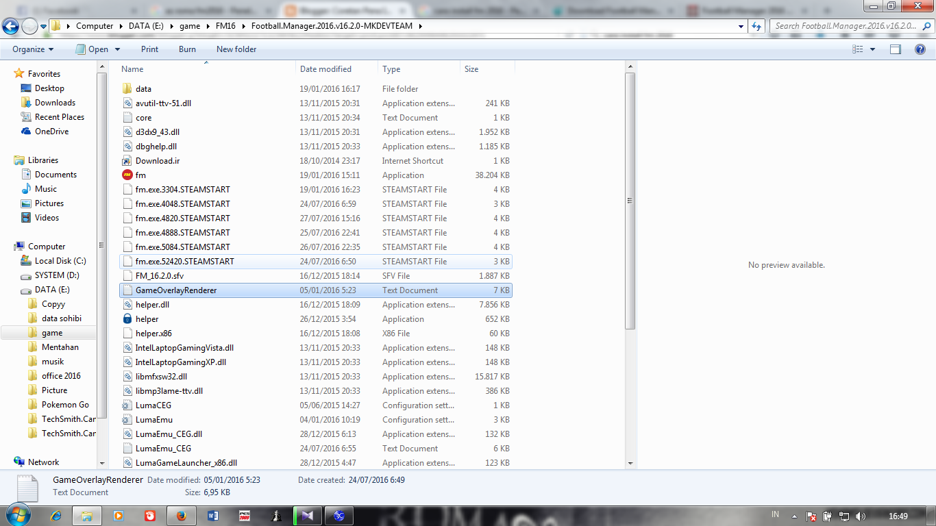Image resolution: width=936 pixels, height=526 pixels.
Task: Select the helper.x86 file
Action: coord(153,334)
